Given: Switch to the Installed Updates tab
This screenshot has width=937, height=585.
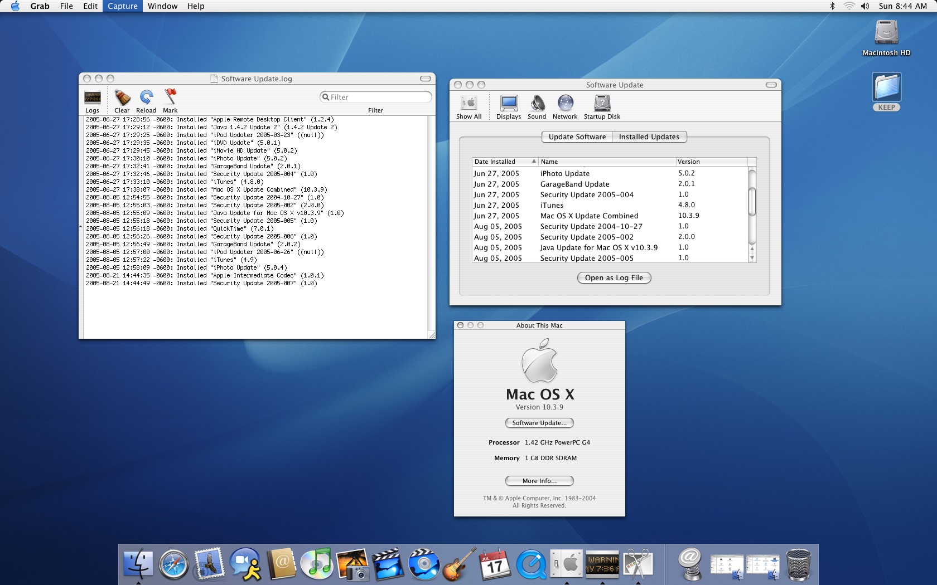Looking at the screenshot, I should point(649,136).
